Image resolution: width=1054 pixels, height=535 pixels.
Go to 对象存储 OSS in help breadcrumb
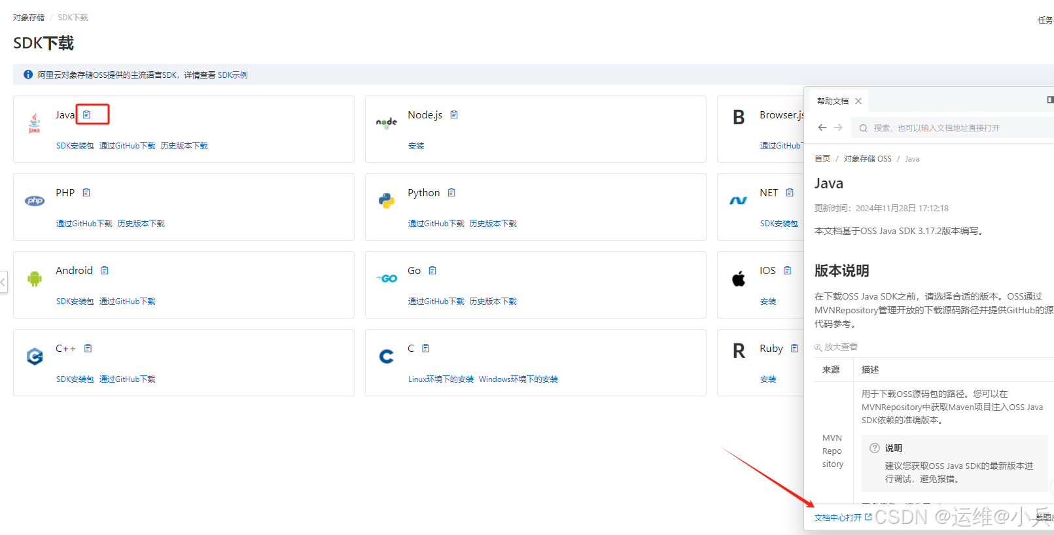tap(867, 159)
